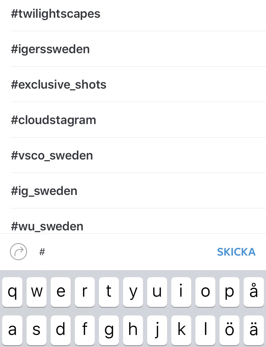
Task: Tap the share arrow icon
Action: pos(18,252)
